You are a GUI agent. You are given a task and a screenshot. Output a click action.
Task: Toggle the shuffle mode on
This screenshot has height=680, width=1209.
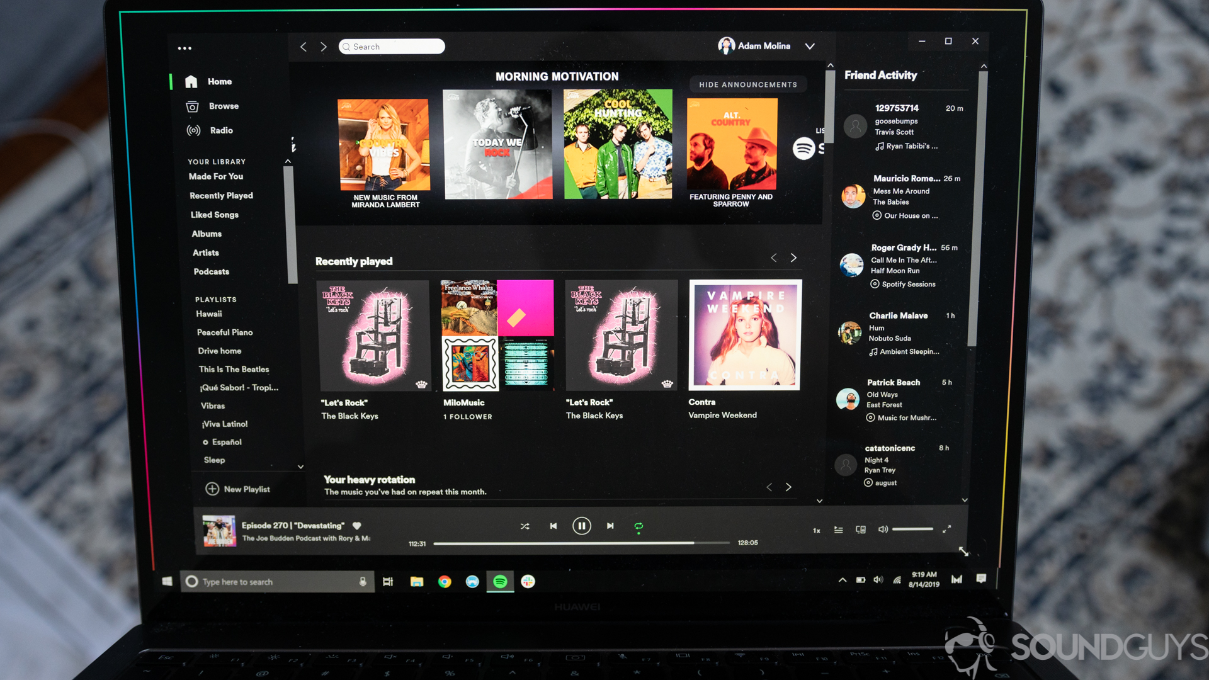pos(525,526)
